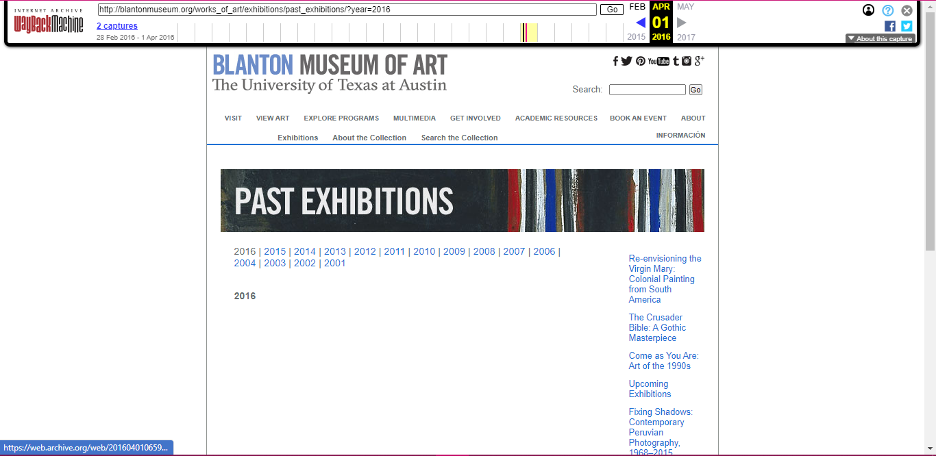Screen dimensions: 936x456
Task: Open The Crusader Bible exhibition link
Action: [657, 327]
